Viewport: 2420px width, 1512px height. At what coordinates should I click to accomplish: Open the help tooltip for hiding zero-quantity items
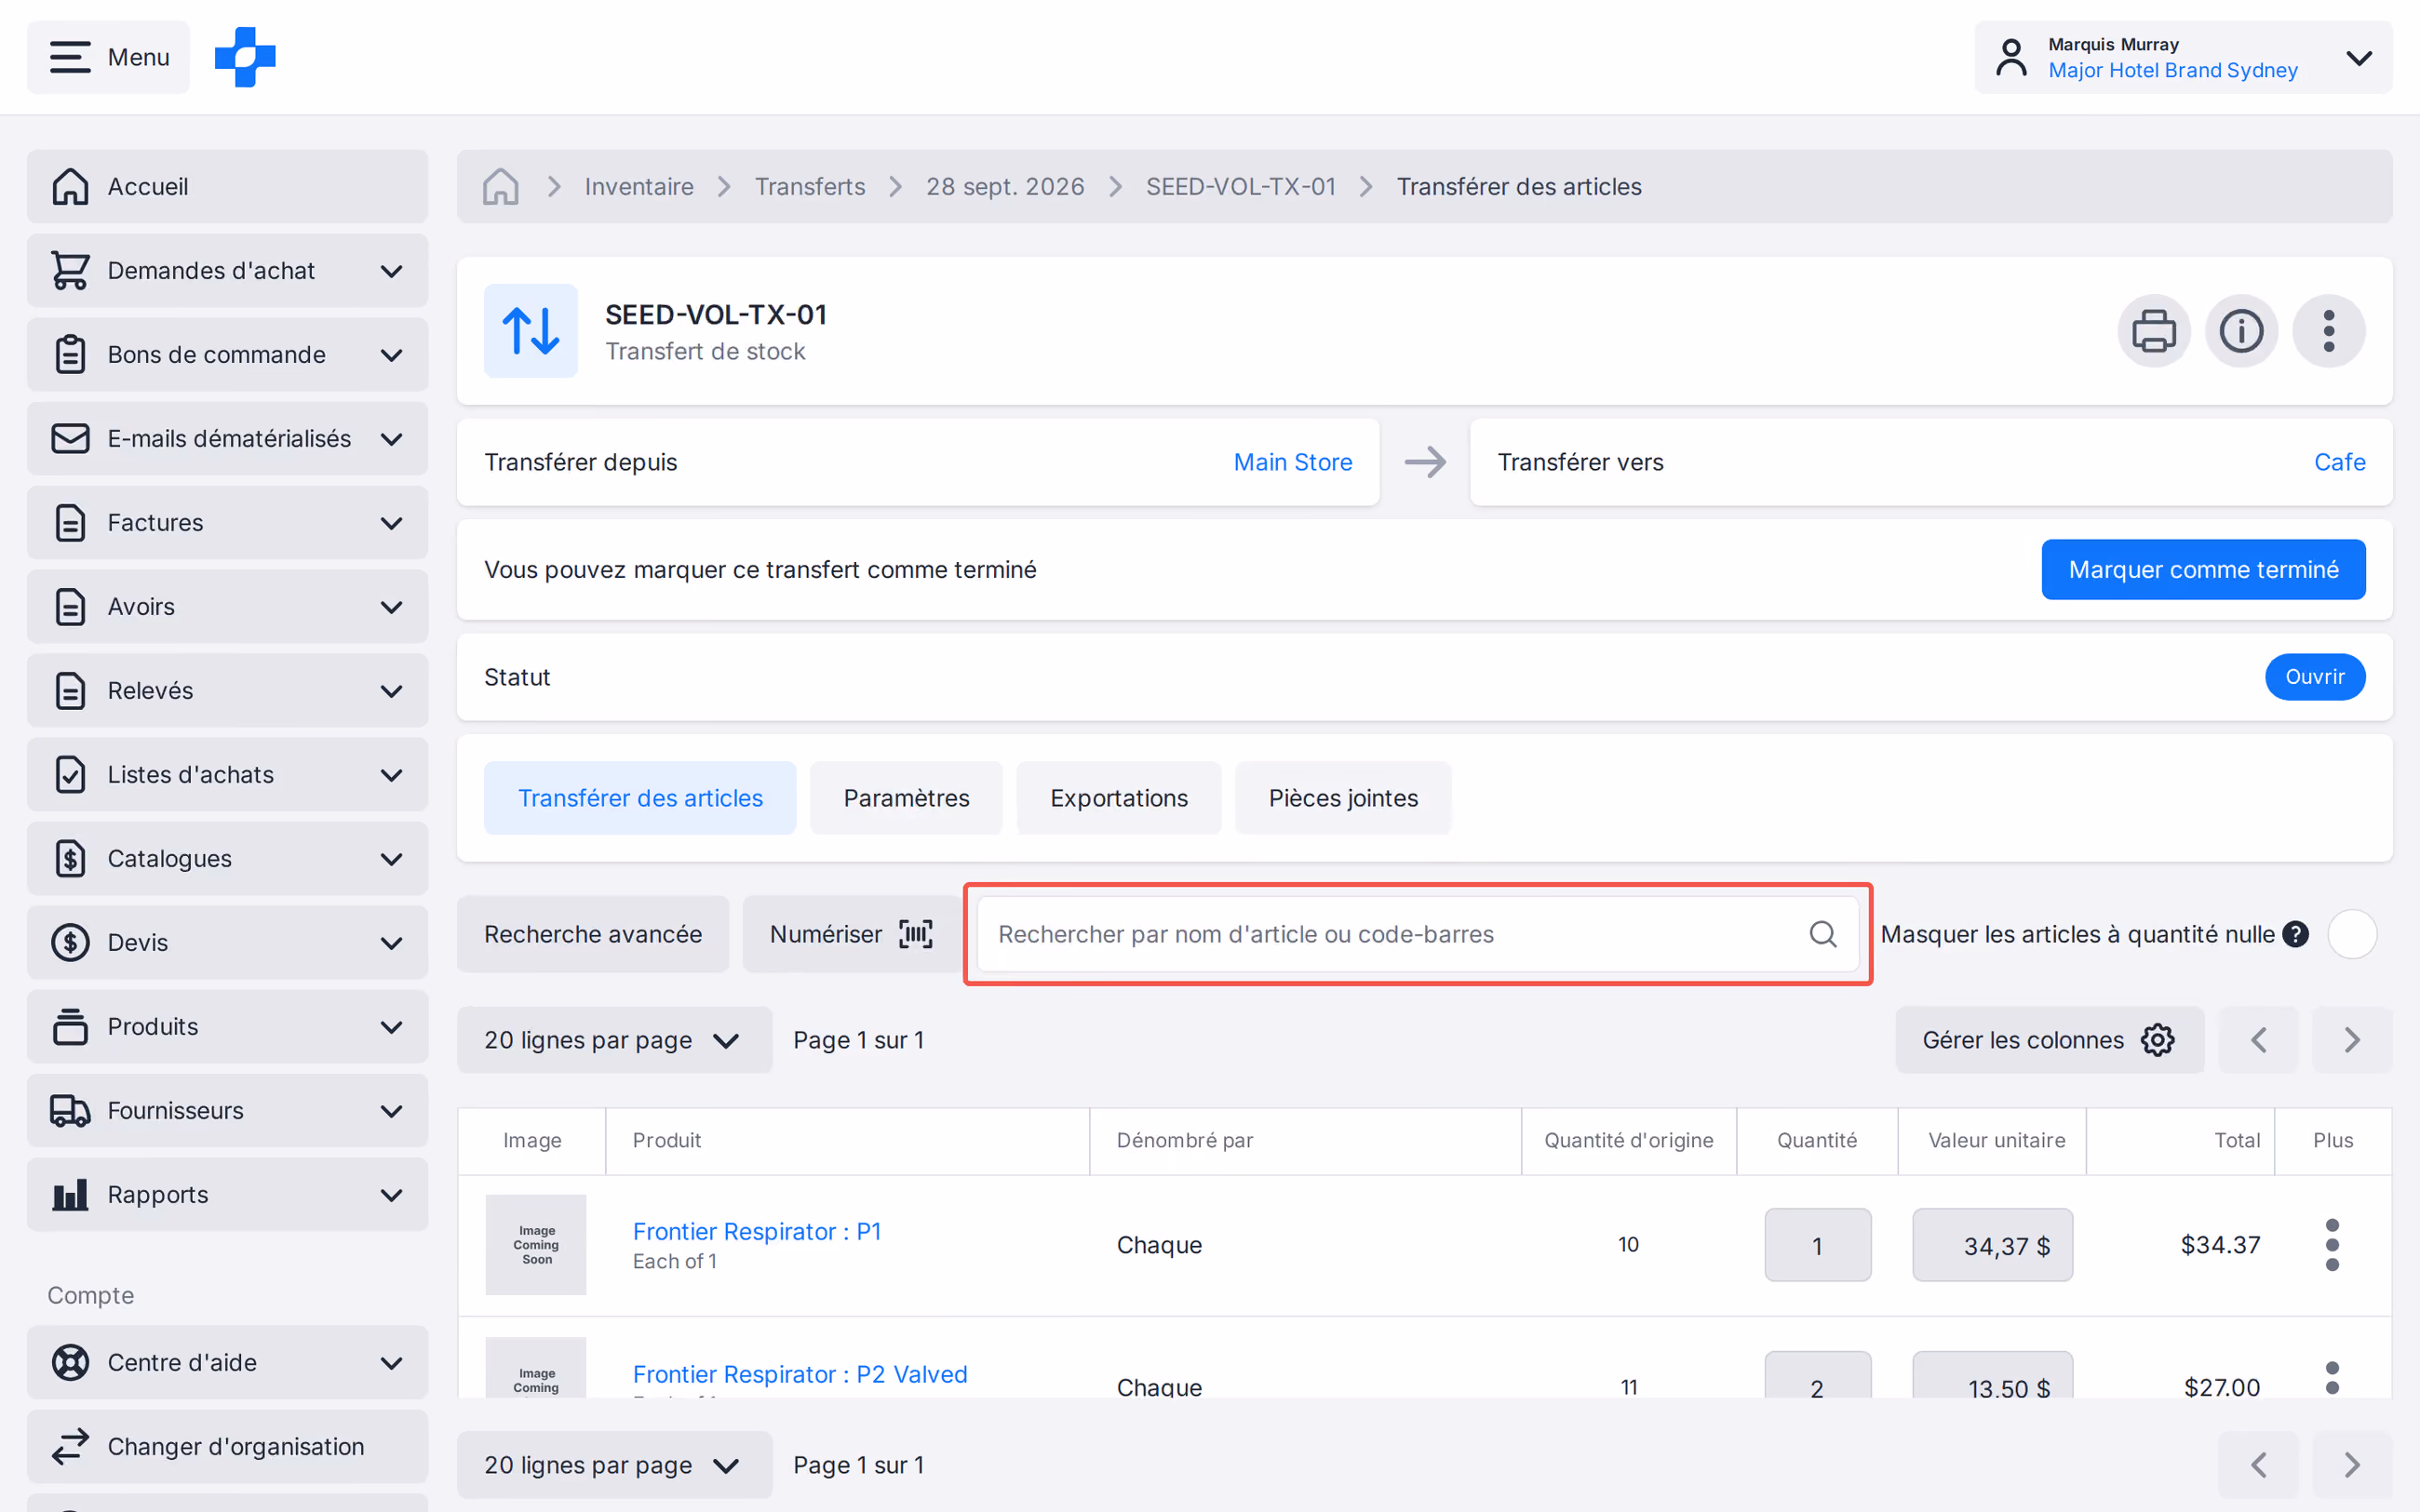pyautogui.click(x=2296, y=934)
